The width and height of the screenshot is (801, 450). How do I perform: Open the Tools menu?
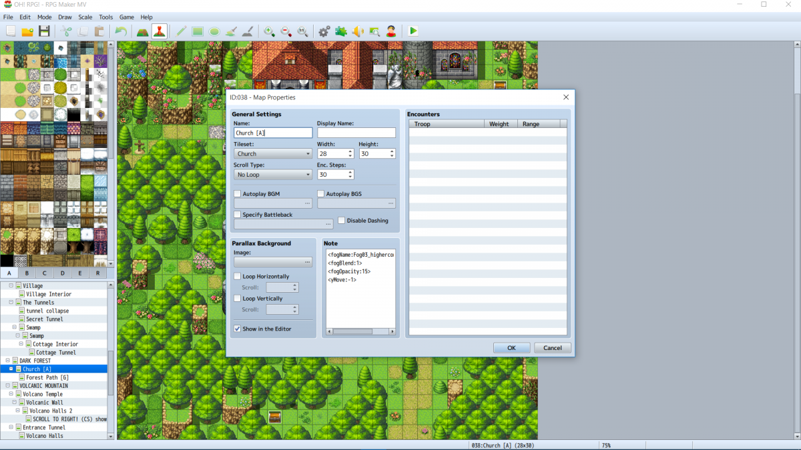point(106,17)
